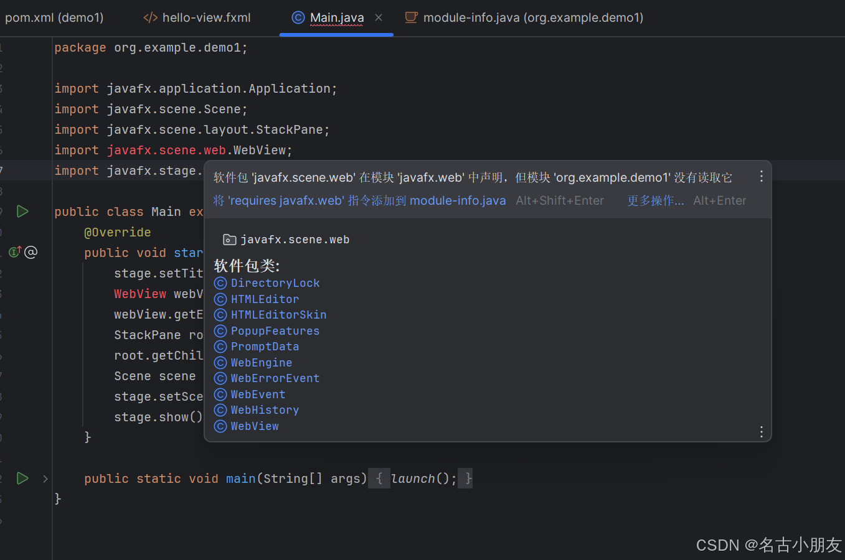This screenshot has width=845, height=560.
Task: Click the class icon beside WebView
Action: tap(220, 426)
